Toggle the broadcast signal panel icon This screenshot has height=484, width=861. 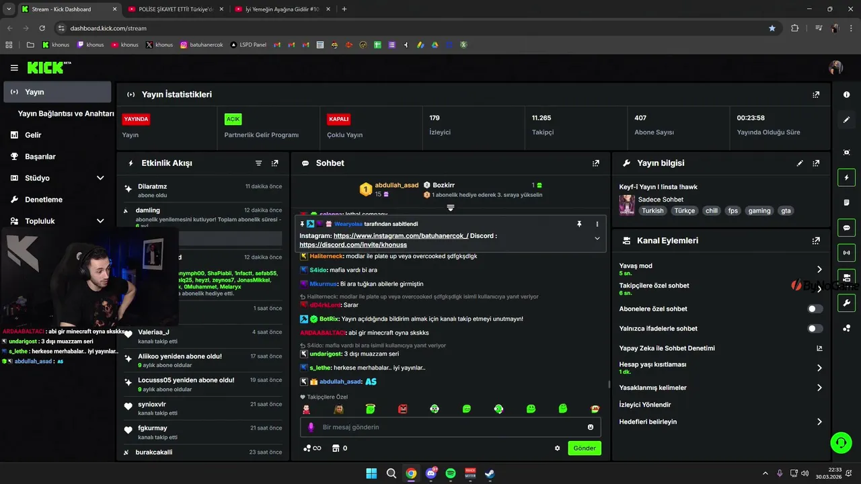coord(846,253)
